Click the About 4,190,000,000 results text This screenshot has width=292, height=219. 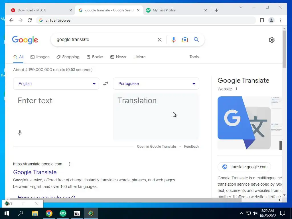coord(53,70)
